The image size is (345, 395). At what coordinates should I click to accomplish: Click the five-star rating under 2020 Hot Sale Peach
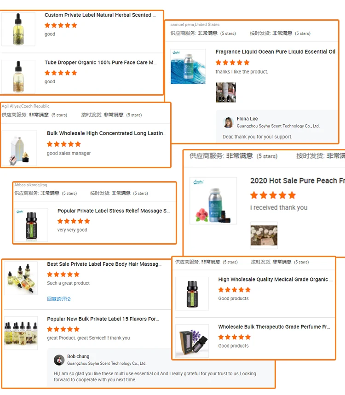pyautogui.click(x=273, y=195)
